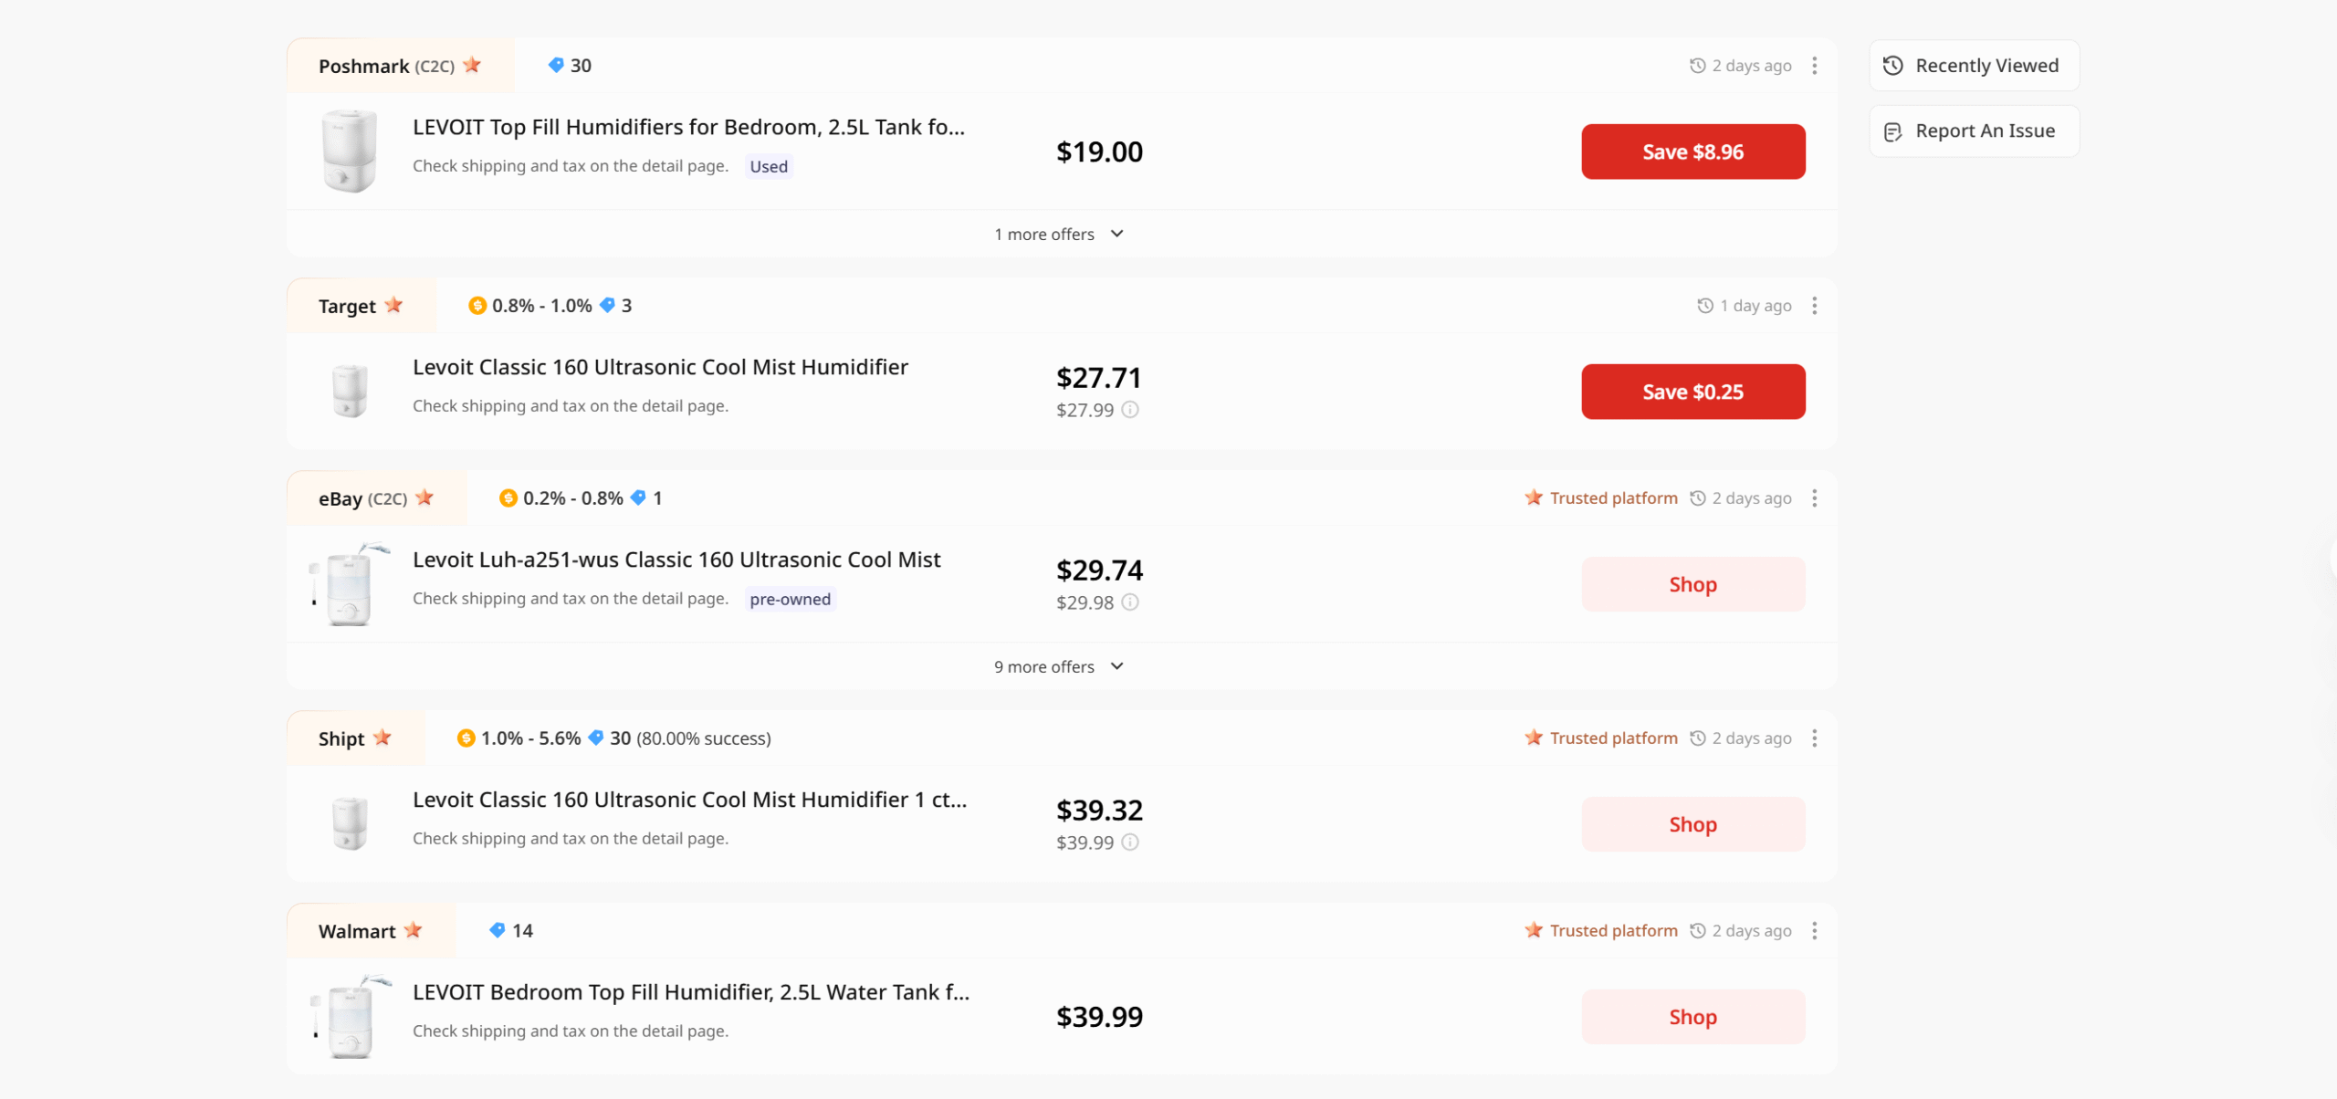Image resolution: width=2337 pixels, height=1099 pixels.
Task: Open Levoit Luh-a251-wus Classic 160 eBay title
Action: (676, 560)
